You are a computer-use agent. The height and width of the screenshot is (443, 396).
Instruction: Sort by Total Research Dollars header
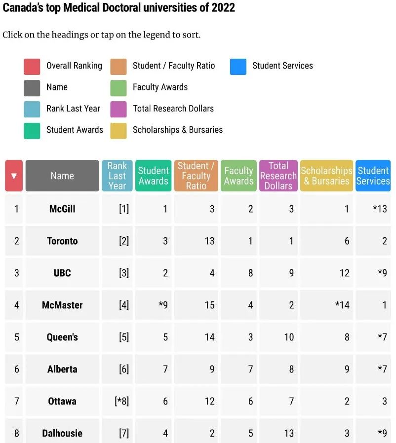click(278, 176)
